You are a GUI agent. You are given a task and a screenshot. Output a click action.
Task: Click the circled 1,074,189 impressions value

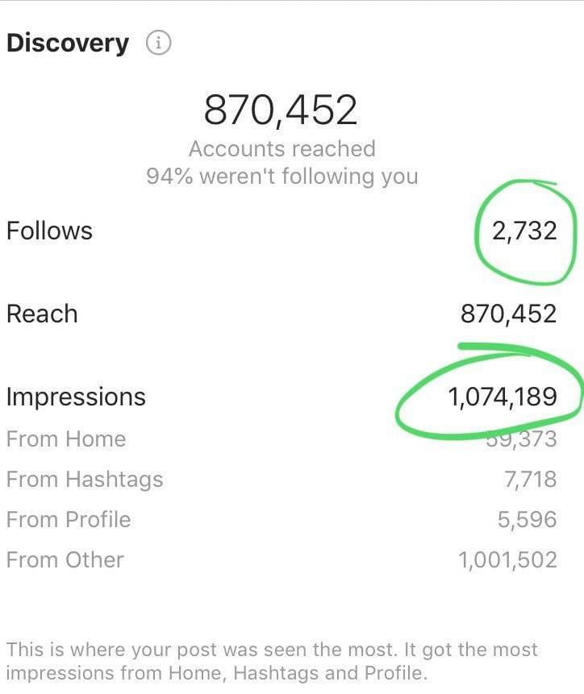point(503,397)
